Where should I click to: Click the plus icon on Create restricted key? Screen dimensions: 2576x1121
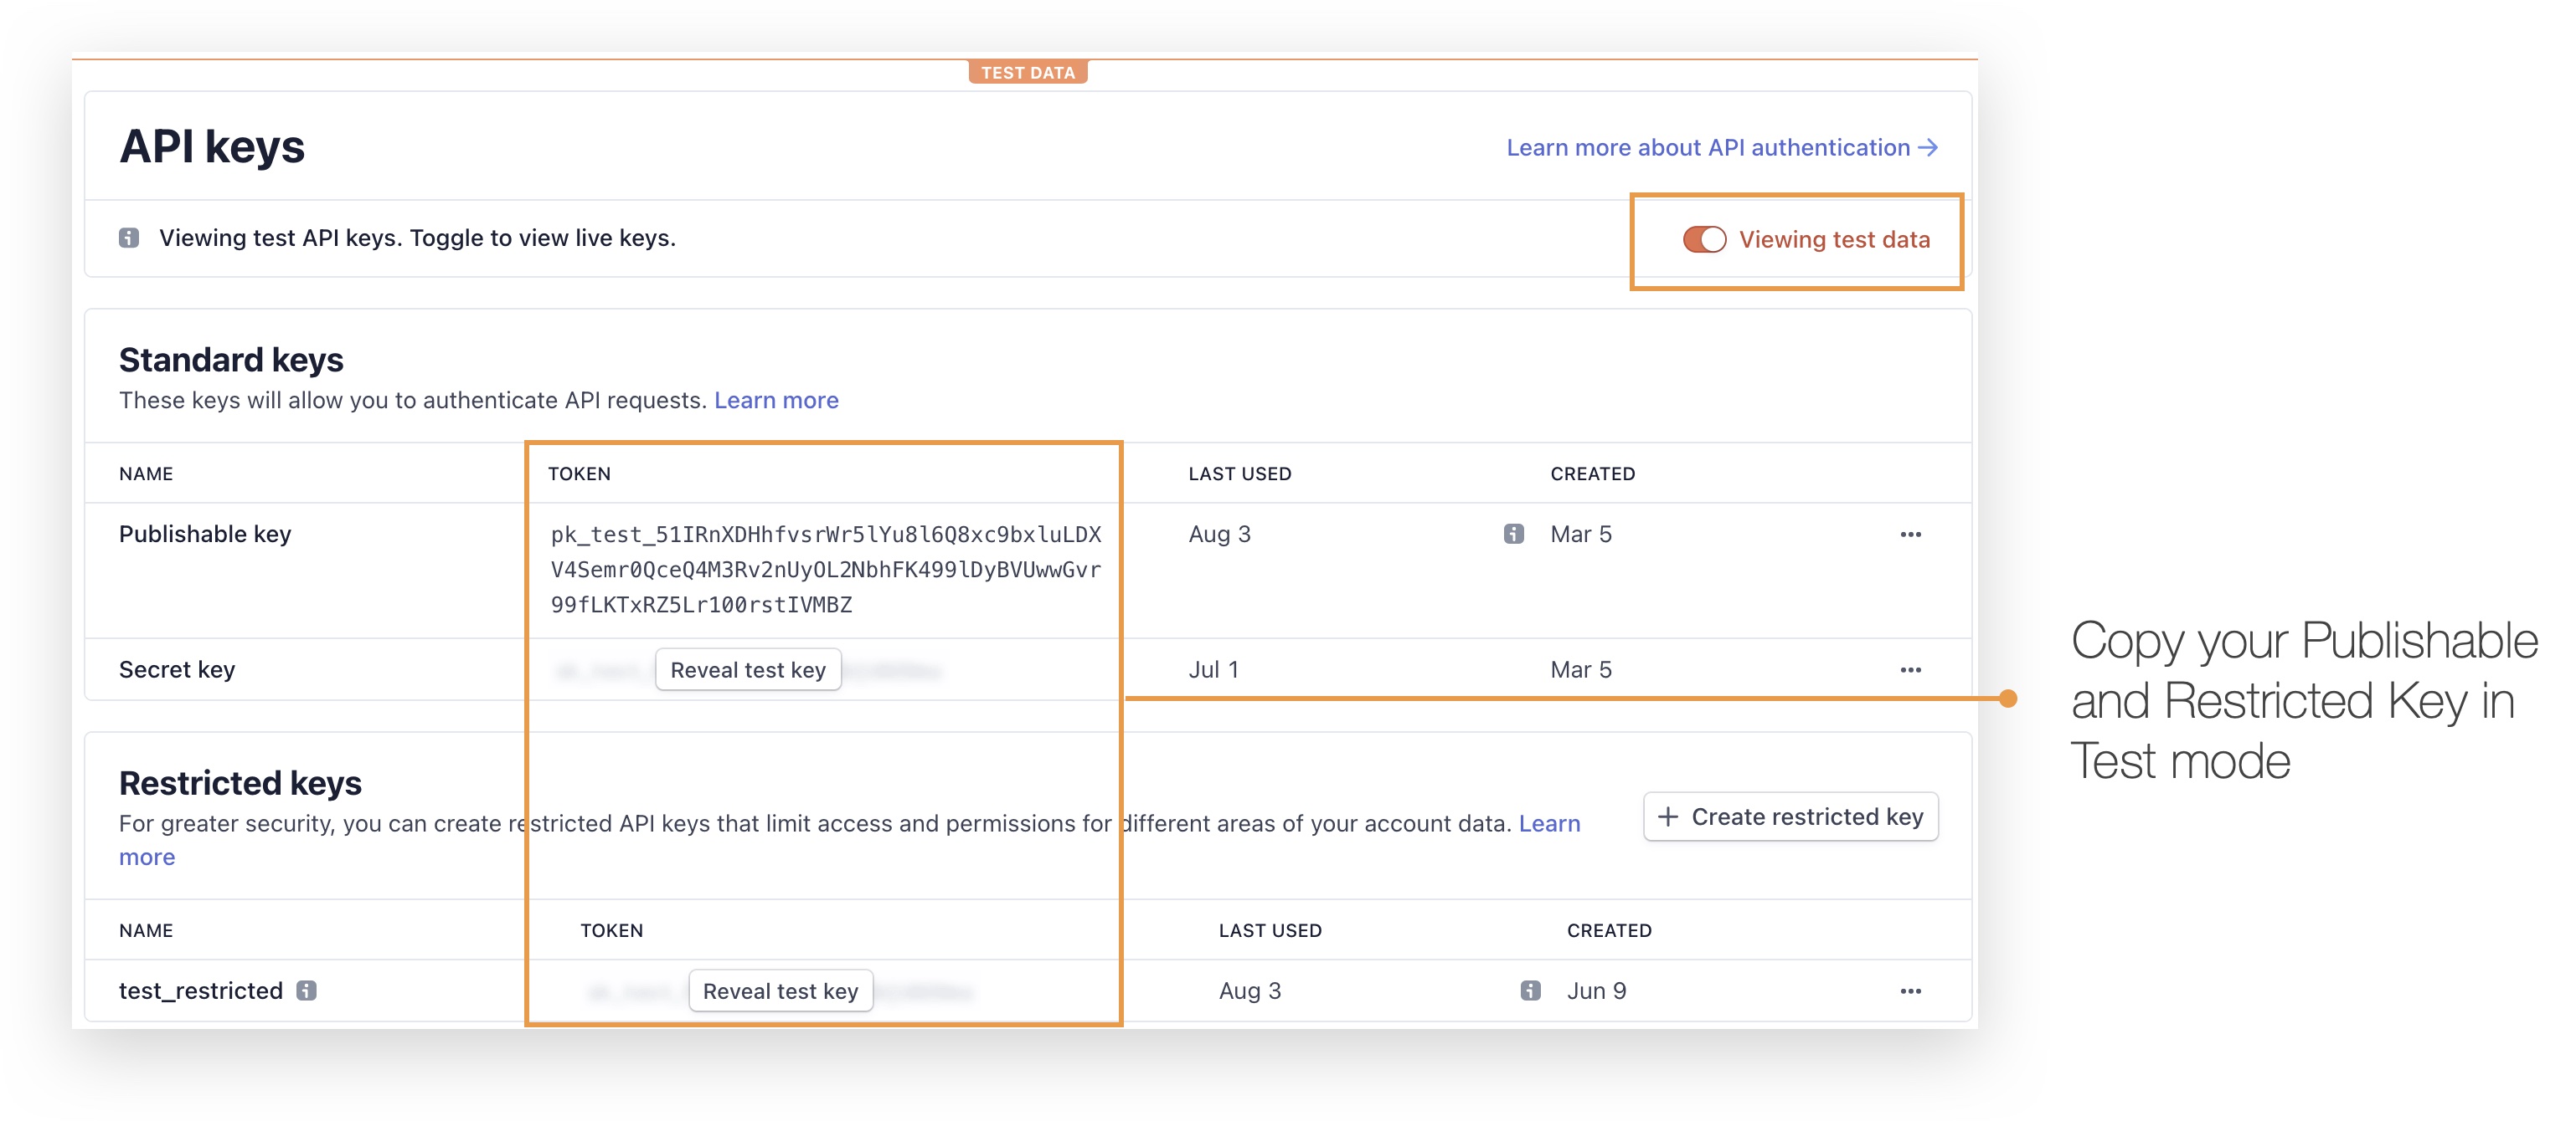(x=1669, y=816)
